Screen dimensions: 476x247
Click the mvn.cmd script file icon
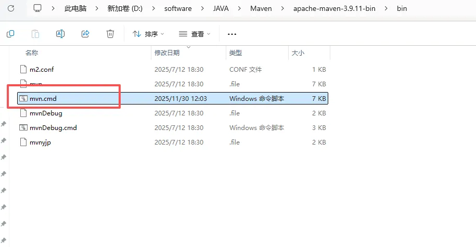(x=23, y=98)
